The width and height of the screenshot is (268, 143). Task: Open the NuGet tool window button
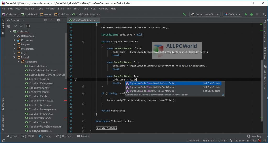point(45,136)
